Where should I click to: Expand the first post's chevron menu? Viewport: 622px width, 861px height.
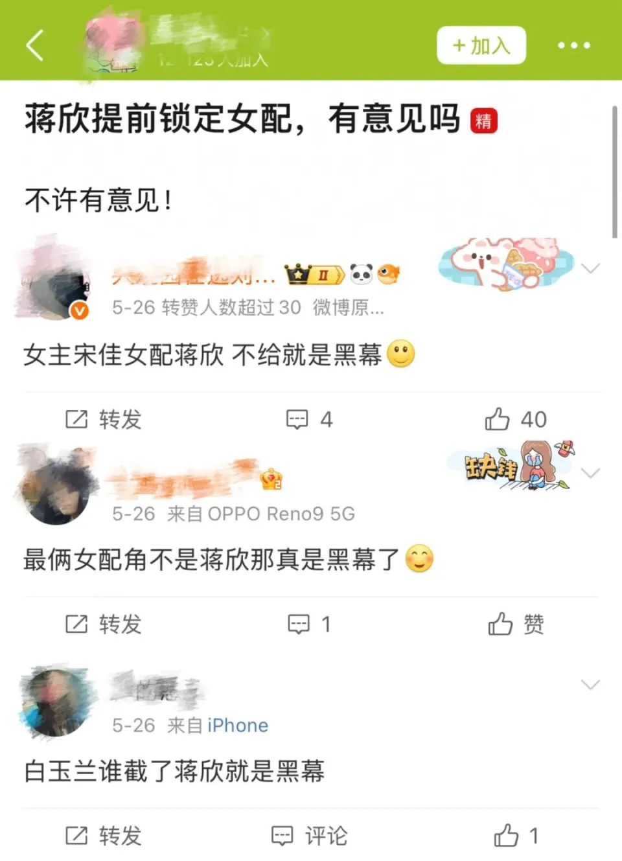[590, 268]
